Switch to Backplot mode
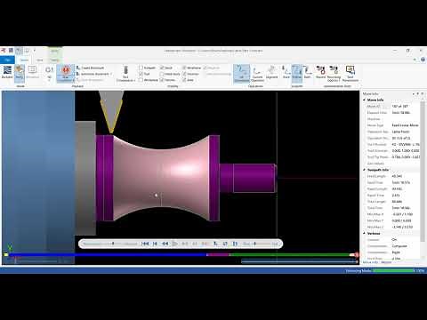The height and width of the screenshot is (320, 427). [7, 72]
